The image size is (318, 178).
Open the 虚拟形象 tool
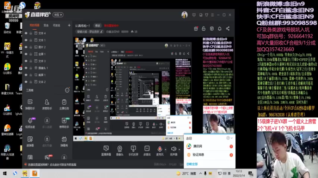pos(47,141)
